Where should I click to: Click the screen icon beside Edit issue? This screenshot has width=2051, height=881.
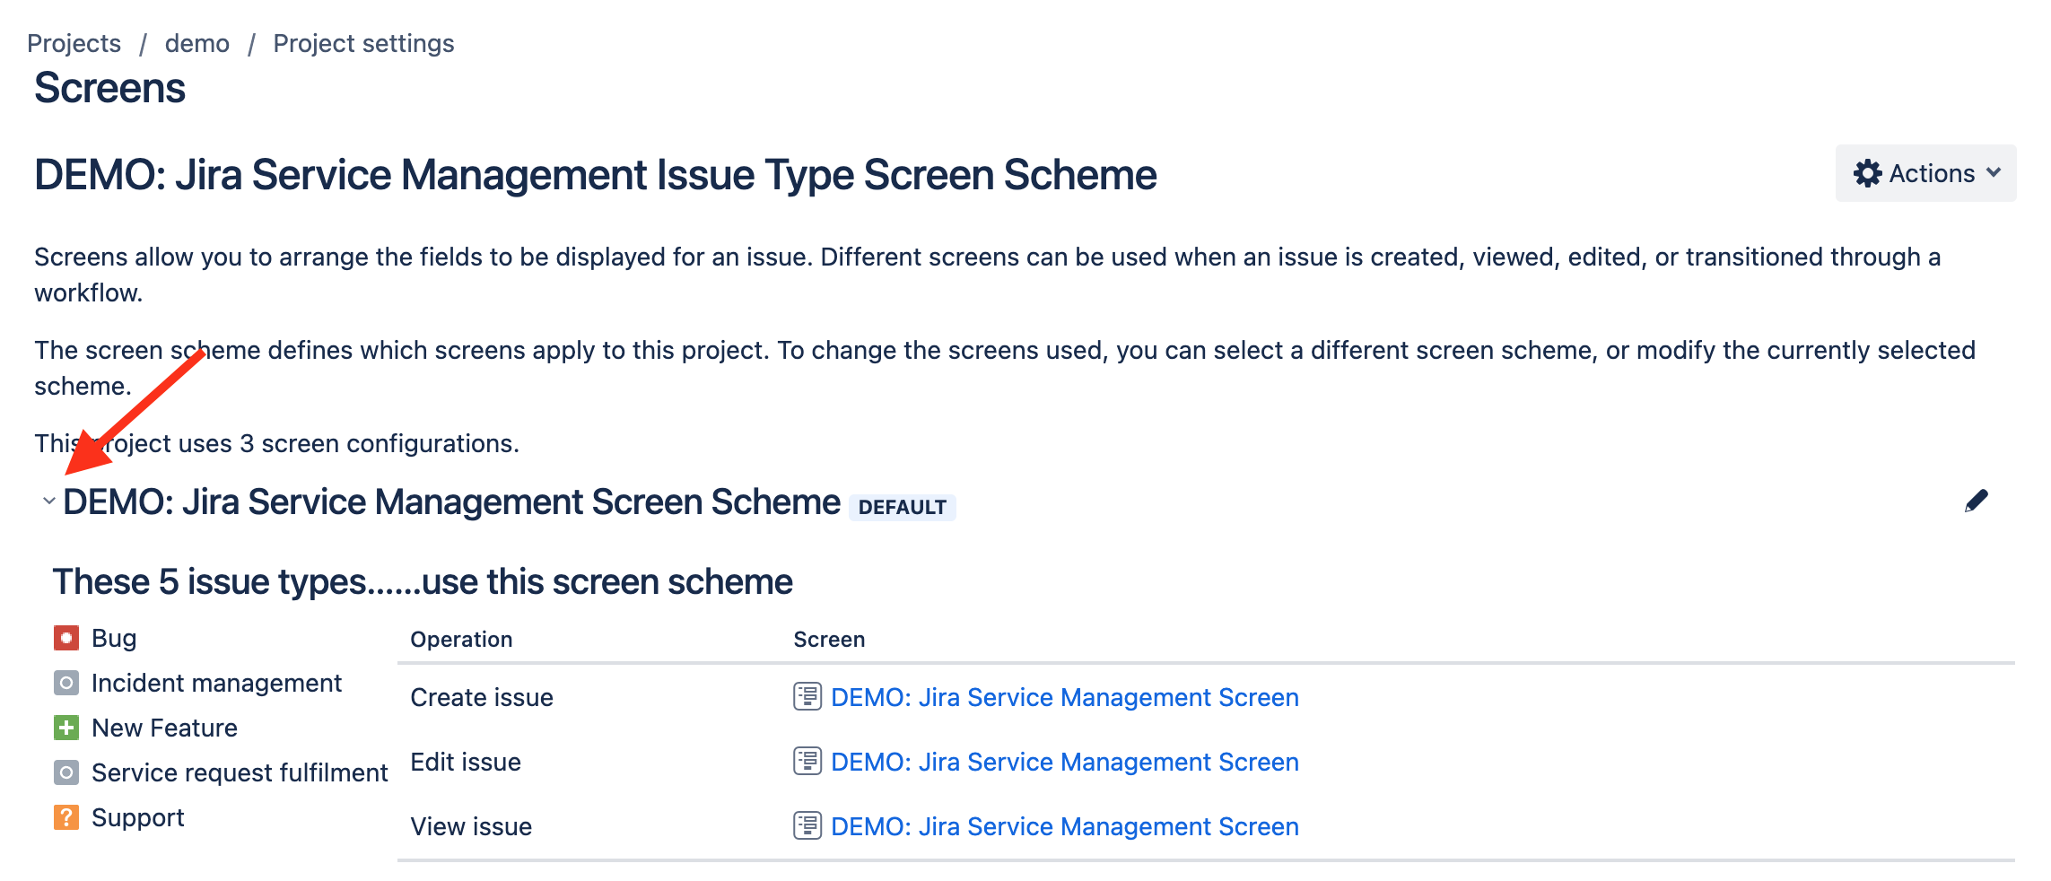(x=807, y=761)
